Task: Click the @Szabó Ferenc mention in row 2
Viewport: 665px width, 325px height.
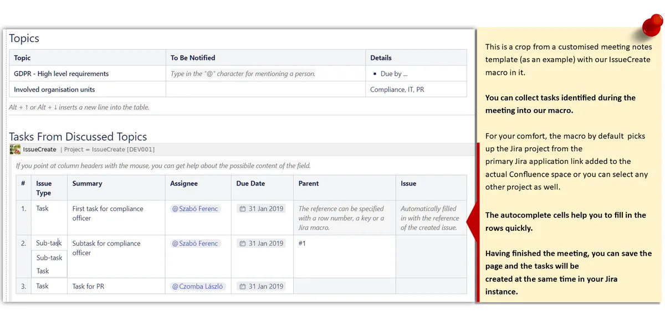Action: 195,244
